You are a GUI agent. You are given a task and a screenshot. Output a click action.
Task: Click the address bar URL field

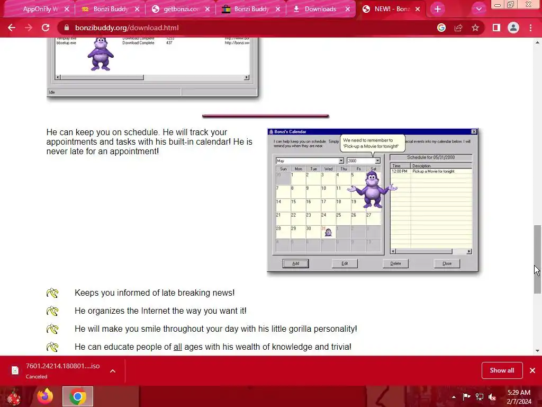pyautogui.click(x=249, y=28)
